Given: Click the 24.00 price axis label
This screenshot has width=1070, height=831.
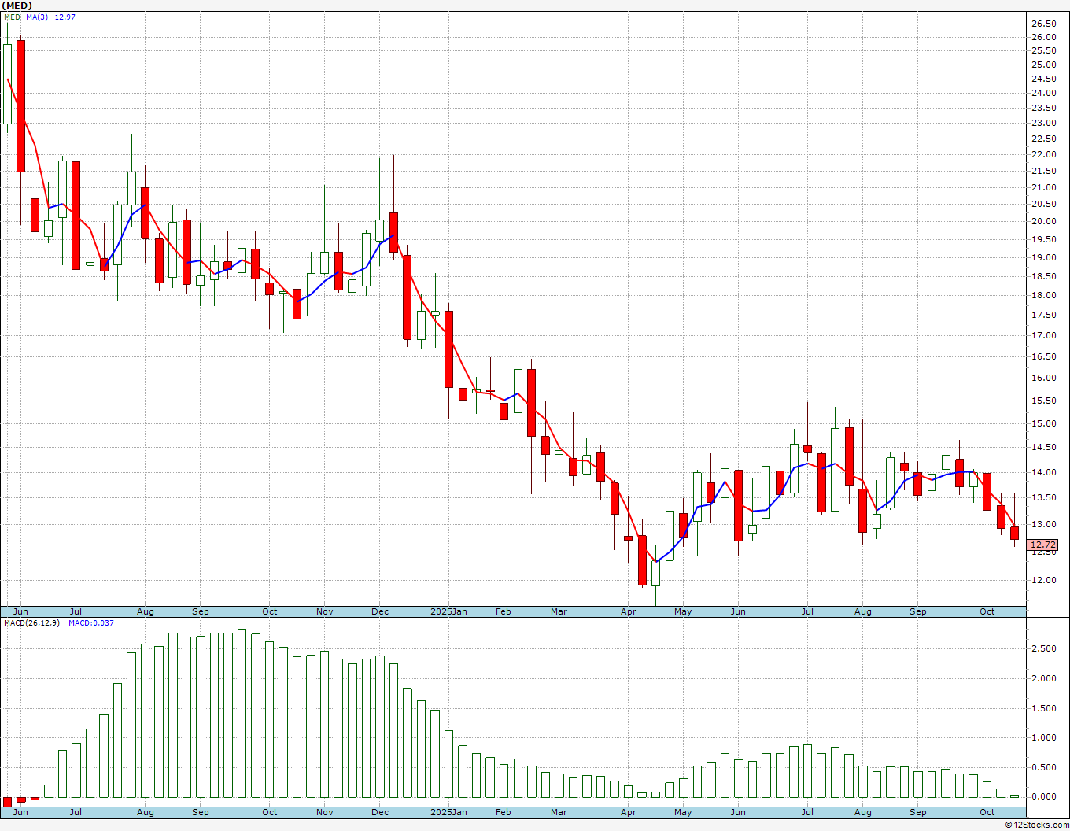Looking at the screenshot, I should pyautogui.click(x=1044, y=93).
